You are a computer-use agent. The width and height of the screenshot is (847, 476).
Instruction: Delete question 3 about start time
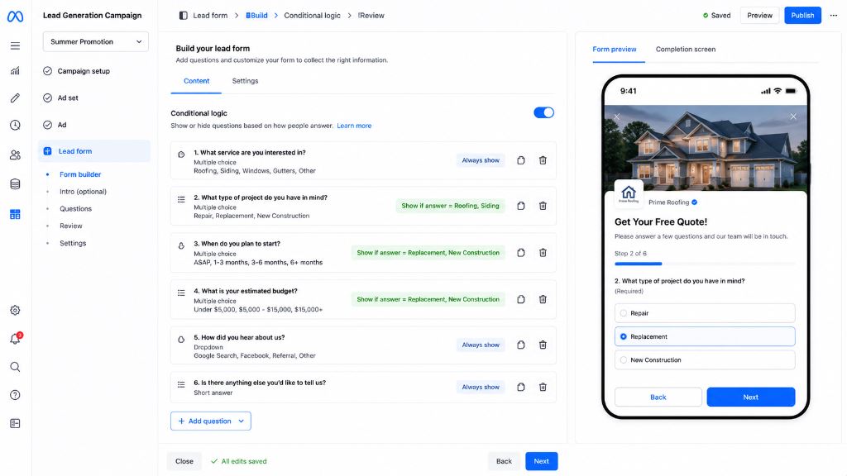point(543,253)
